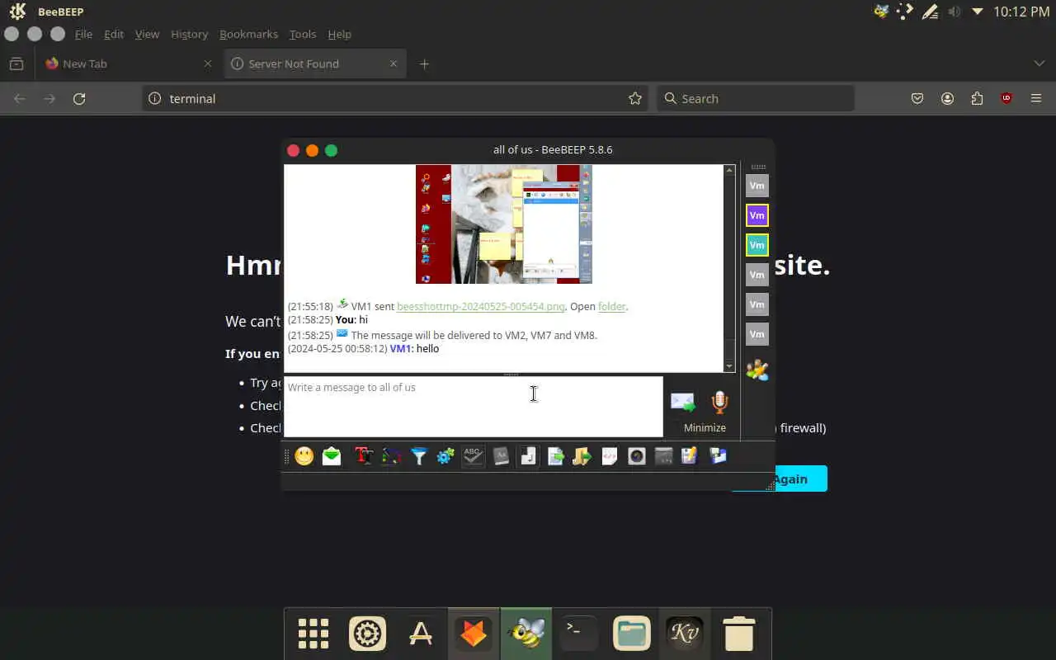Open the Pocket save icon
This screenshot has height=660, width=1056.
tap(917, 98)
